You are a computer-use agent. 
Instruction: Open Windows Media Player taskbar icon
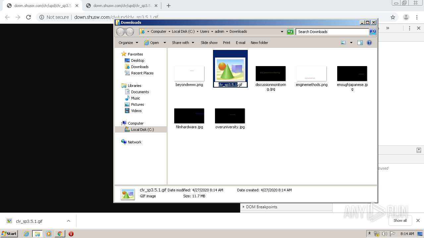(49, 234)
